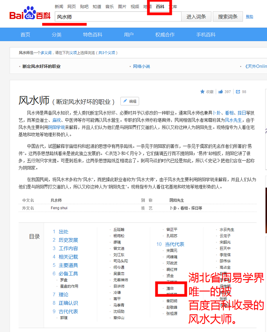Click the 编辑 edit pencil button
267x332 pixels.
[x=130, y=101]
